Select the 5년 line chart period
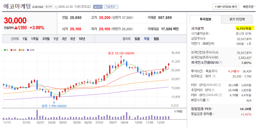This screenshot has width=257, height=127. [72, 39]
